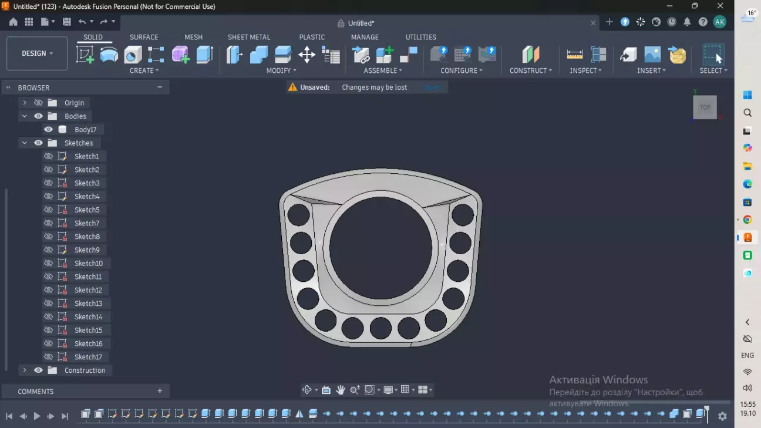
Task: Show the Data Panel grid icon
Action: (29, 22)
